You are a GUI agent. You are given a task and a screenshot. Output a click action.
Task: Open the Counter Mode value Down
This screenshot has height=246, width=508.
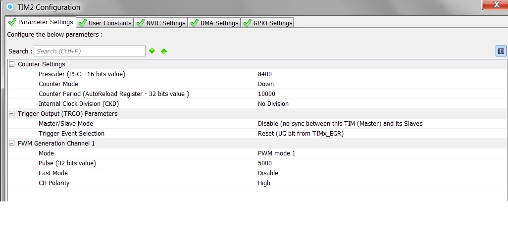pos(266,84)
